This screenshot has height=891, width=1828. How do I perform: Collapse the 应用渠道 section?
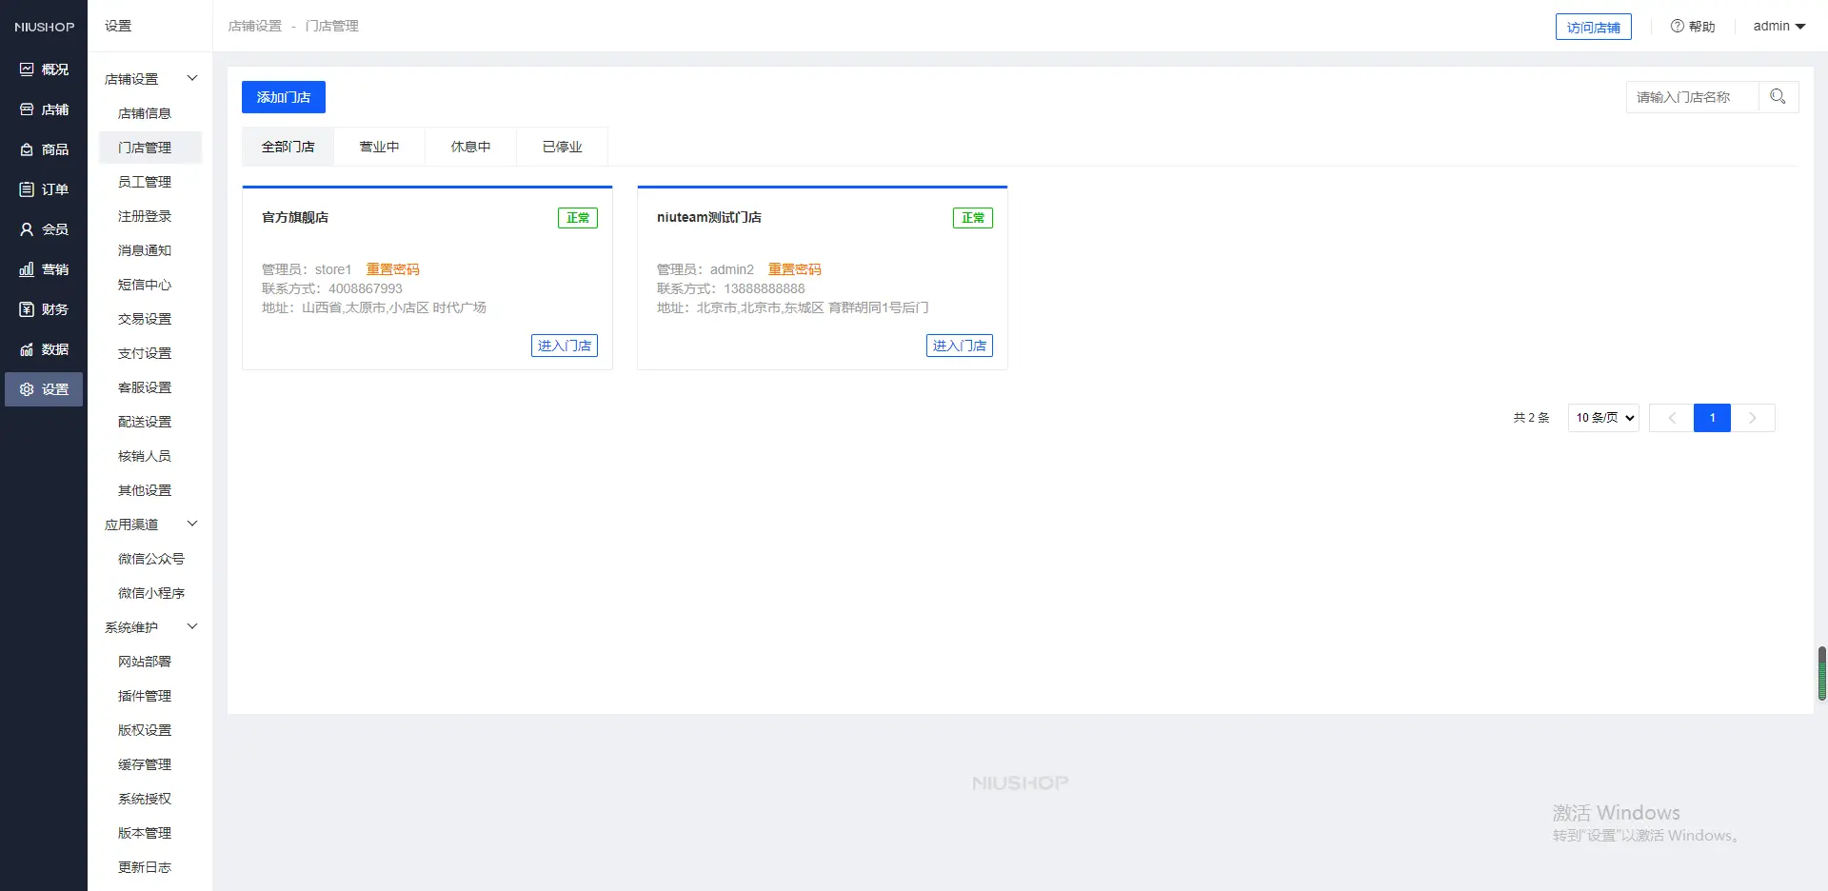191,524
